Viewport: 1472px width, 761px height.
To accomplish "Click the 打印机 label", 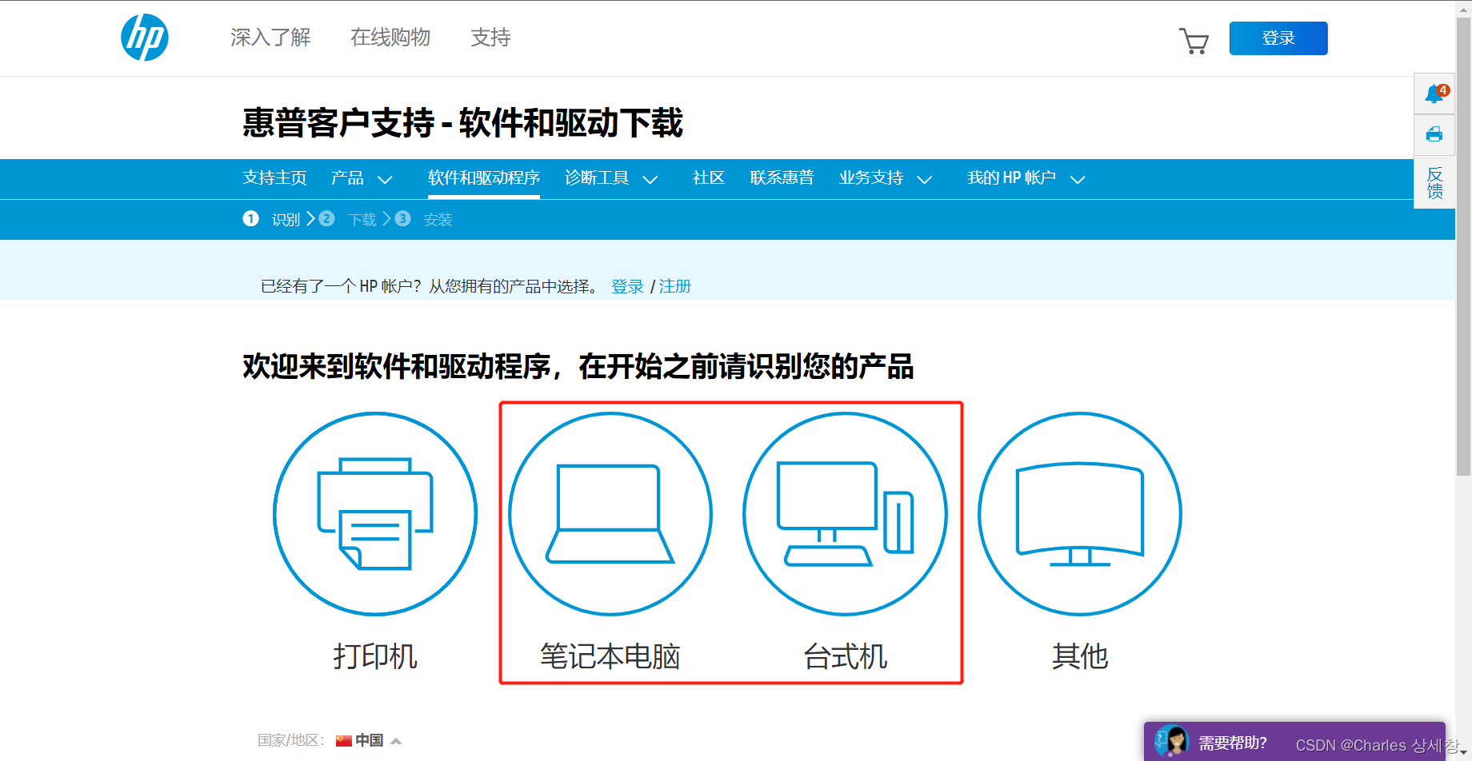I will click(x=375, y=656).
